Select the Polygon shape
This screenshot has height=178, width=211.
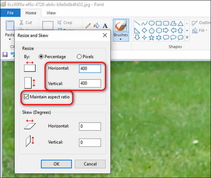(173, 23)
